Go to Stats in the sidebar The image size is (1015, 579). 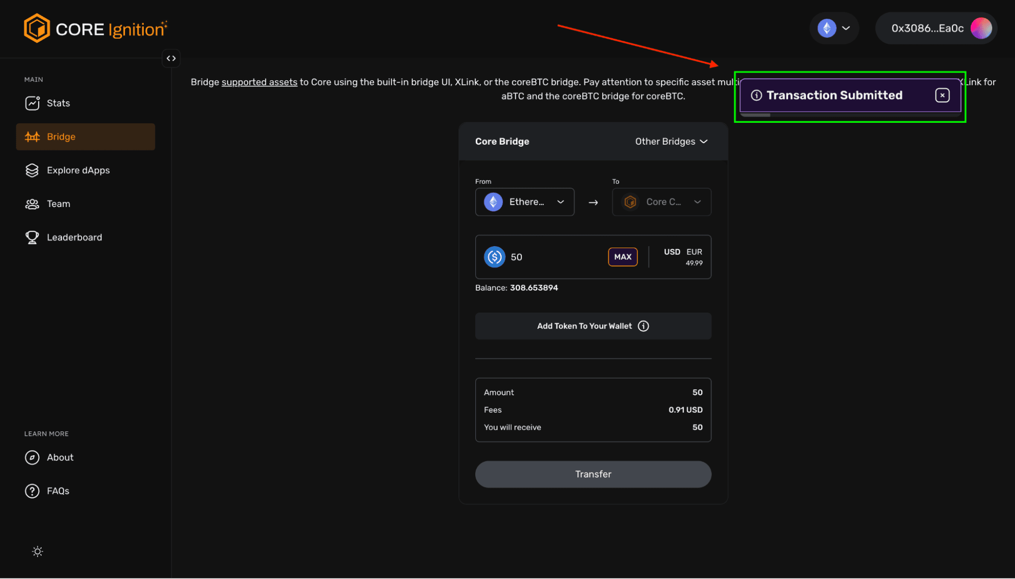[58, 103]
